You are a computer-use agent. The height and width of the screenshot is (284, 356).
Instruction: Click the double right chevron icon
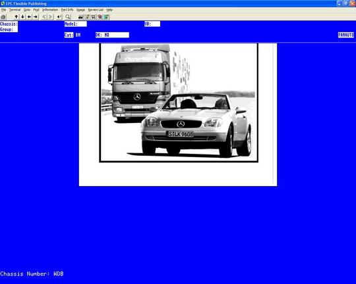point(50,16)
